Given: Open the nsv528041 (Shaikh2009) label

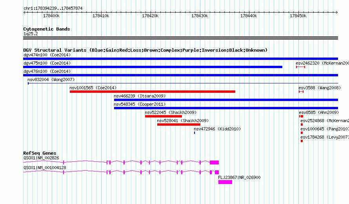Looking at the screenshot, I should click(x=183, y=121).
